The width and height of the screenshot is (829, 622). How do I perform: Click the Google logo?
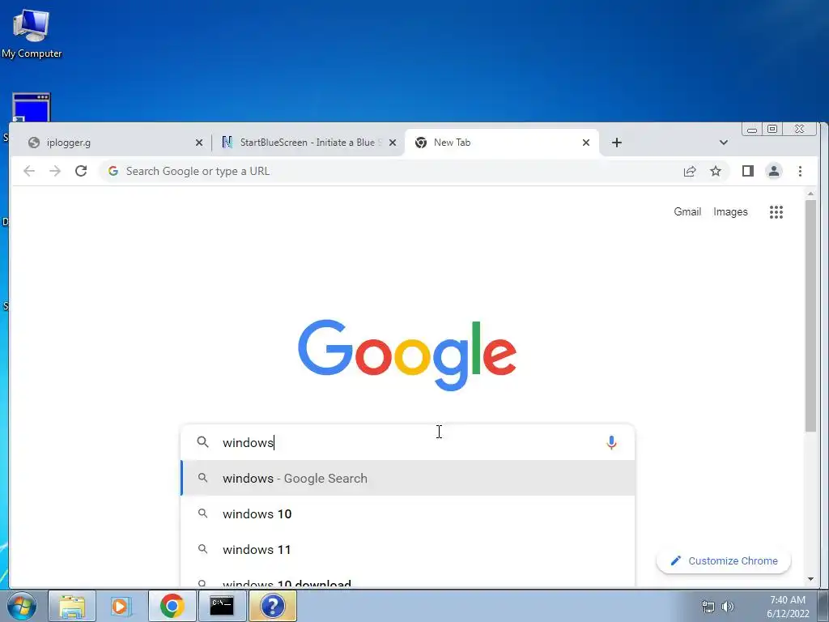coord(407,355)
